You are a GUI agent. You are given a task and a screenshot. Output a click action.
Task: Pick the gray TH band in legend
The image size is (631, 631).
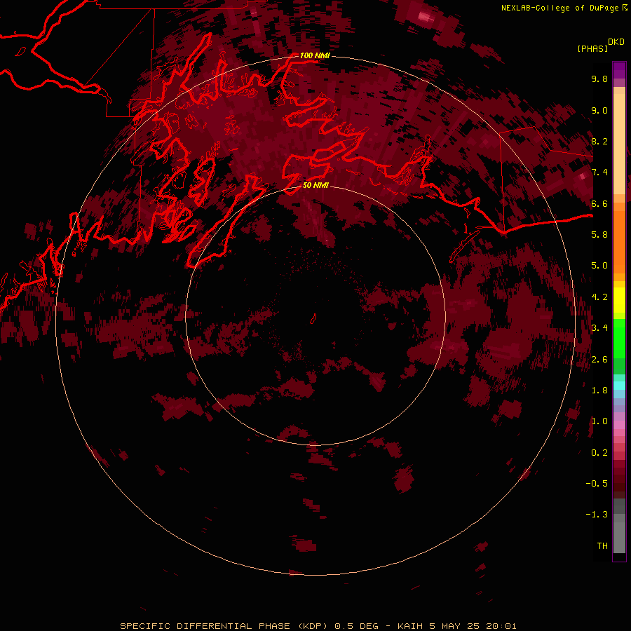(619, 537)
